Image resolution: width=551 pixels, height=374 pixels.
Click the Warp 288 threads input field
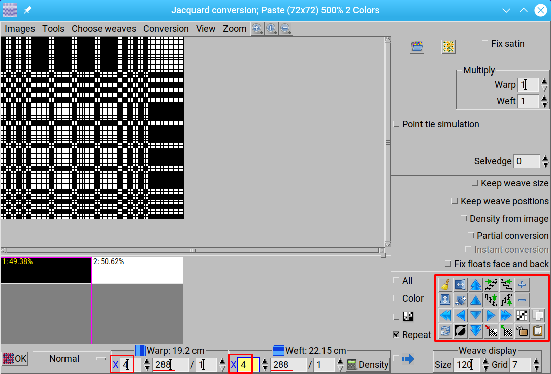click(x=171, y=365)
